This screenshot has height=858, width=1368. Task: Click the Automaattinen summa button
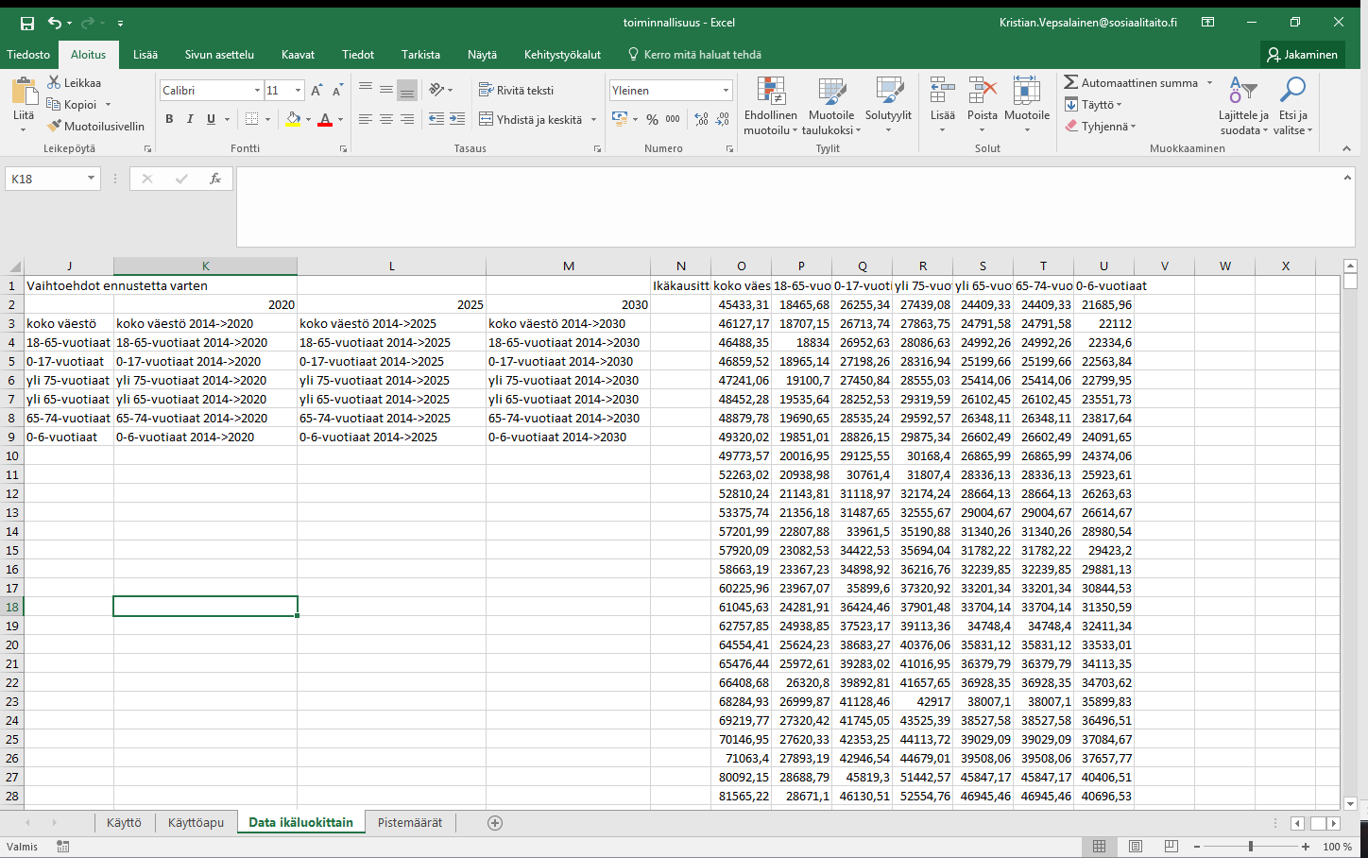pyautogui.click(x=1132, y=82)
